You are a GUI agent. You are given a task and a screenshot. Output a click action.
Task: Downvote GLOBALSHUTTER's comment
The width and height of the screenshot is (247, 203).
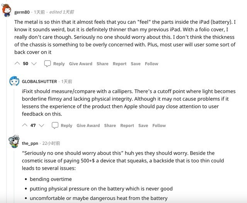click(x=41, y=125)
